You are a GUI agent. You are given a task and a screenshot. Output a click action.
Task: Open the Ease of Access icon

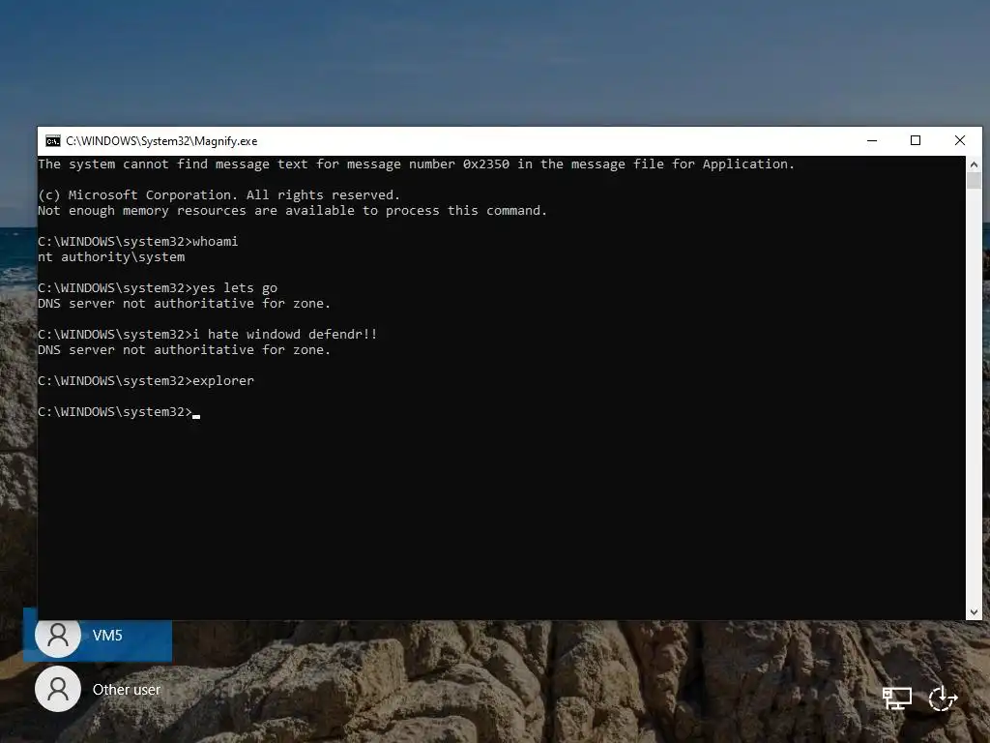coord(943,698)
